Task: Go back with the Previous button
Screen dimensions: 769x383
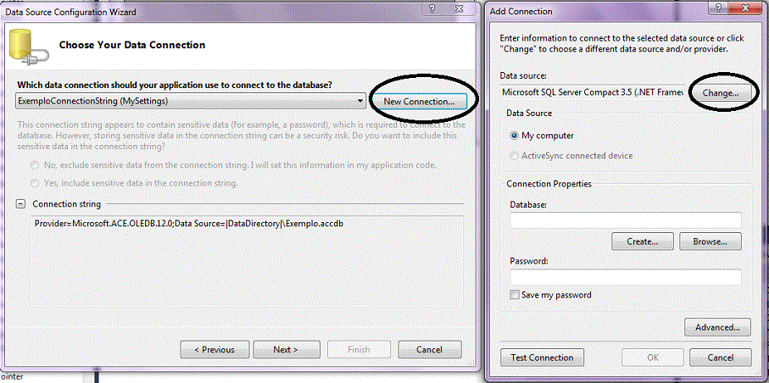Action: pyautogui.click(x=214, y=349)
